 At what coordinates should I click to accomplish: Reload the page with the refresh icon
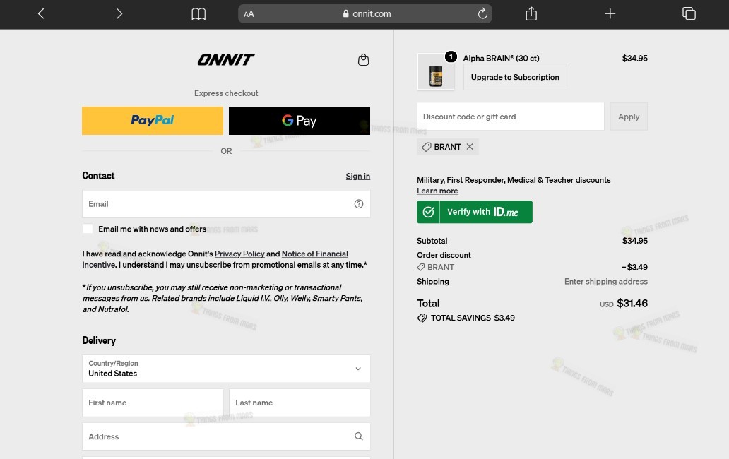482,13
